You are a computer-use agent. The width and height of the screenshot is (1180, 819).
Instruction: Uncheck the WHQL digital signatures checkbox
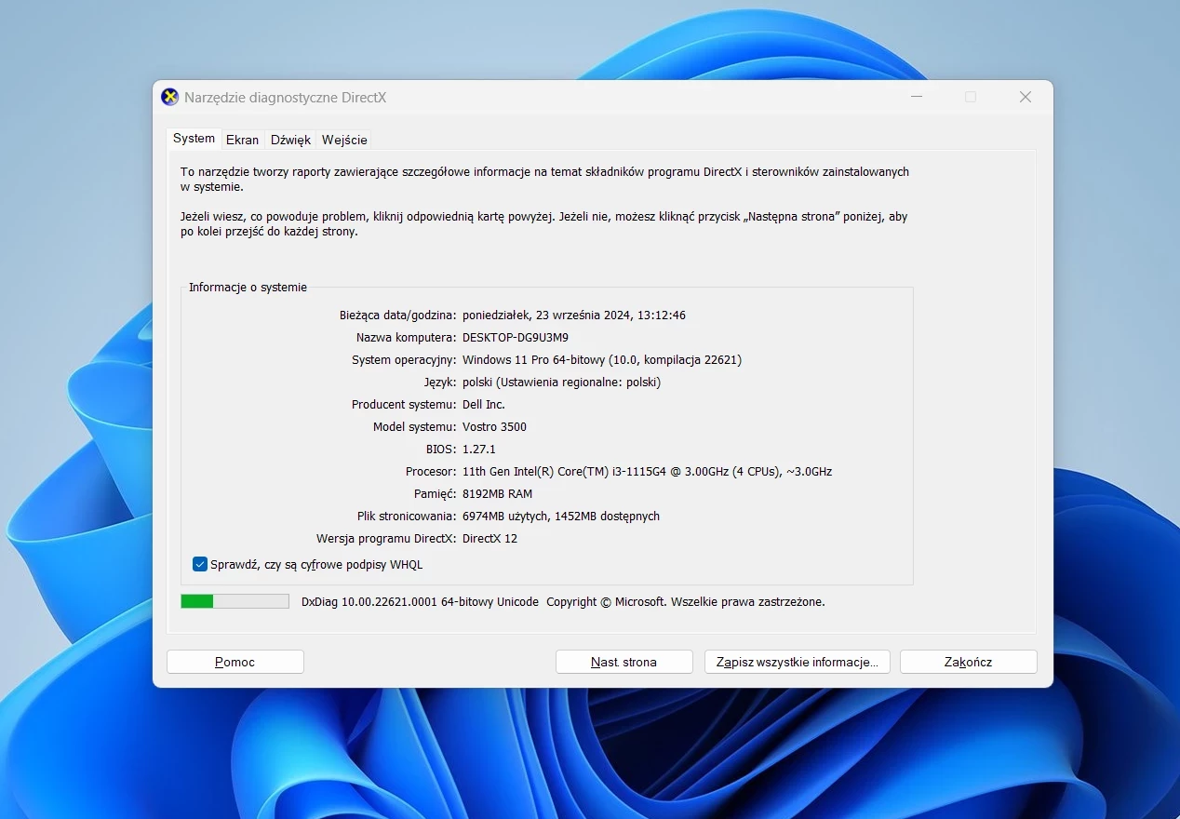coord(200,564)
